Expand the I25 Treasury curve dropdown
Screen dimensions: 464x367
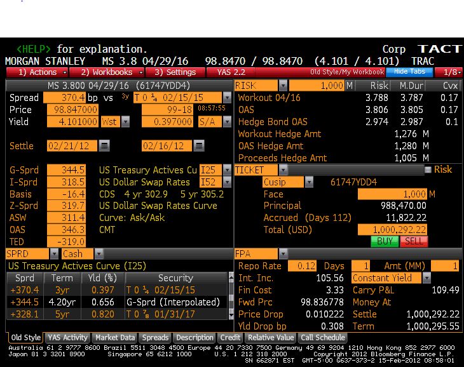point(227,170)
